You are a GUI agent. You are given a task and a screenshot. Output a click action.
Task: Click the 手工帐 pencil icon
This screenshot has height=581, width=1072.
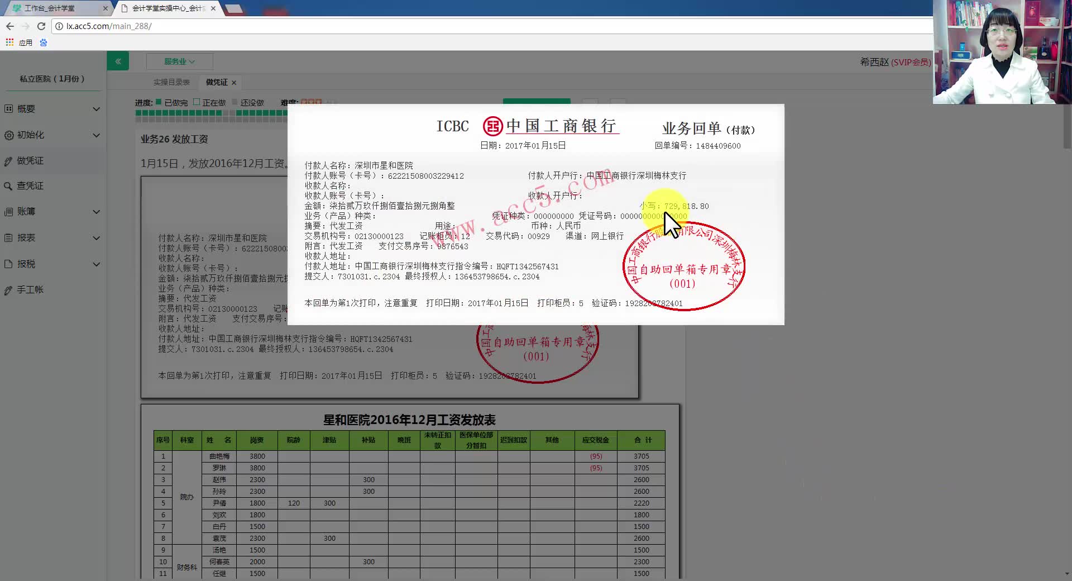(8, 290)
